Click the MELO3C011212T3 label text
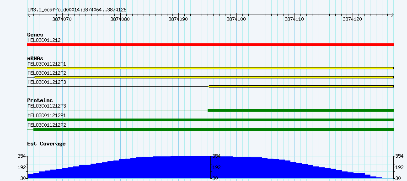This screenshot has height=181, width=407. coord(47,83)
